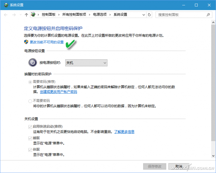
Task: Expand chevron after 电源选项 breadcrumb
Action: [x=110, y=15]
